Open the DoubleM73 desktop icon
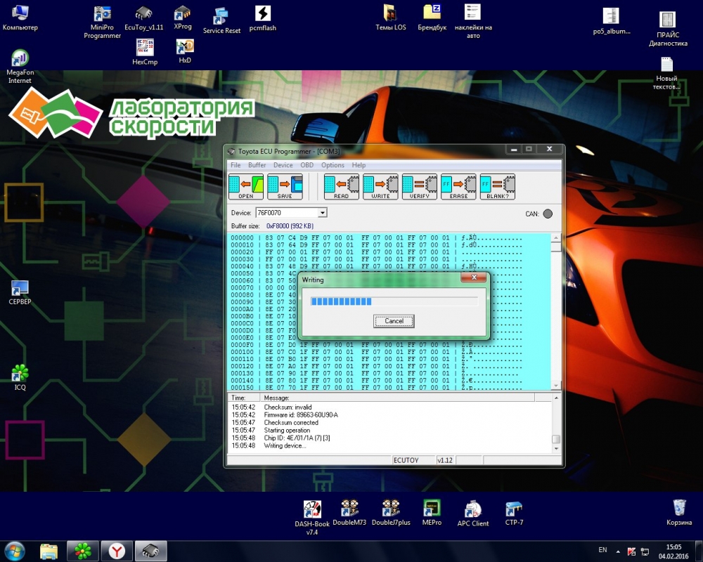703x562 pixels. pos(349,513)
